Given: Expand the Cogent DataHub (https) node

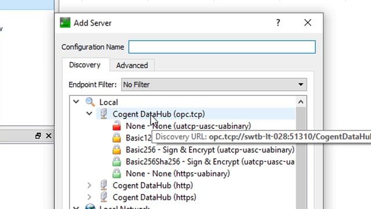Looking at the screenshot, I should [89, 197].
